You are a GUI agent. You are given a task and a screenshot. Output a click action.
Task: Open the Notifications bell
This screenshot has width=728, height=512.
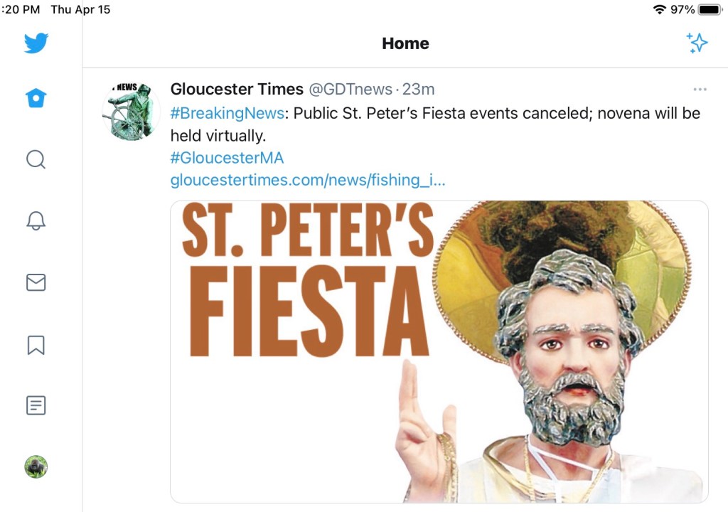[x=36, y=220]
